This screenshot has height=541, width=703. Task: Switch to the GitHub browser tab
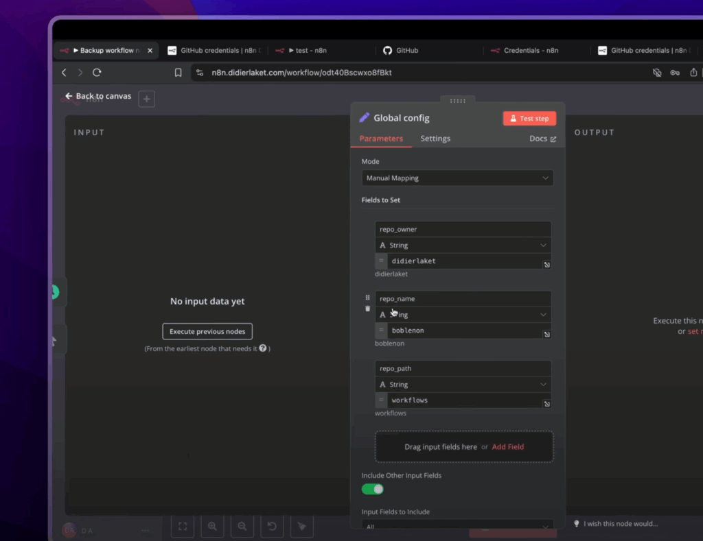[406, 51]
